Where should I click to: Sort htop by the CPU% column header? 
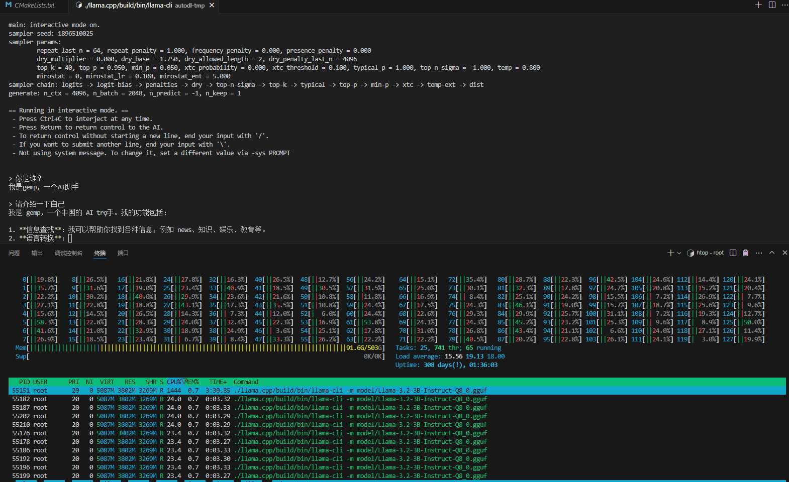tap(174, 382)
